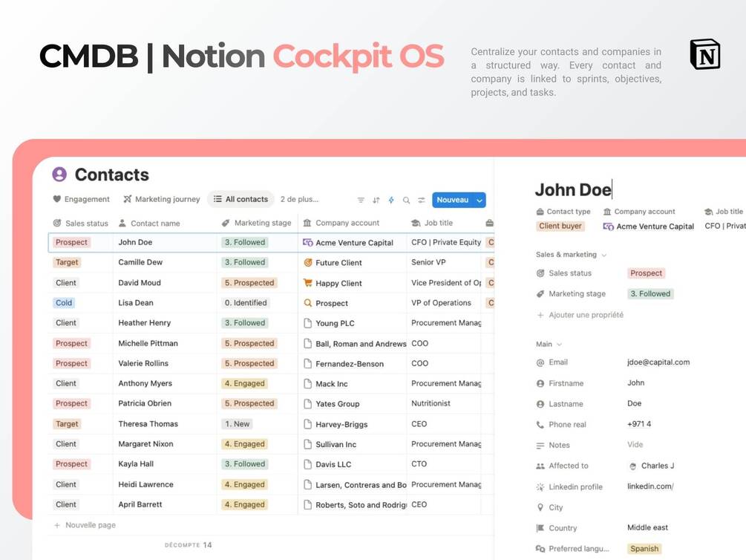This screenshot has height=560, width=746.
Task: Collapse the Main section chevron
Action: [559, 345]
